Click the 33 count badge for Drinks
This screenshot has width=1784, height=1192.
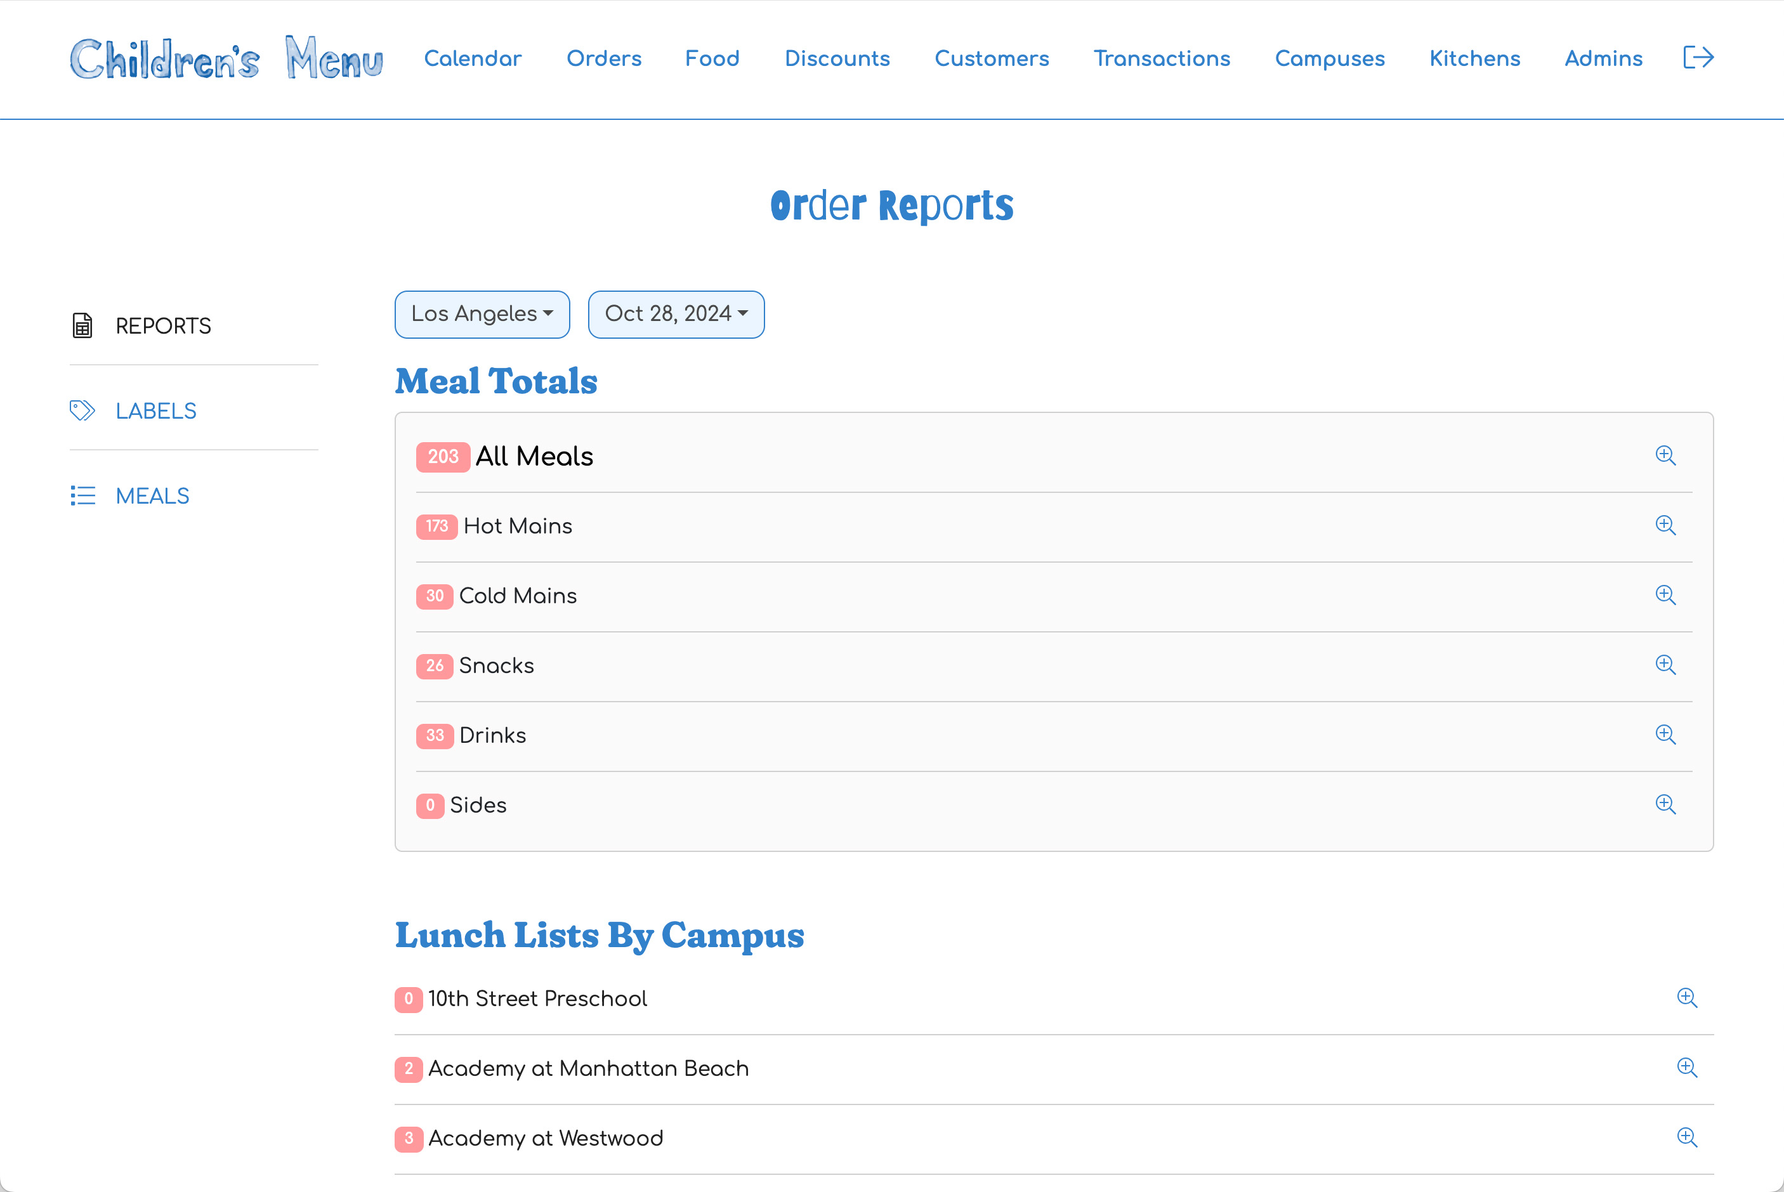(x=435, y=736)
